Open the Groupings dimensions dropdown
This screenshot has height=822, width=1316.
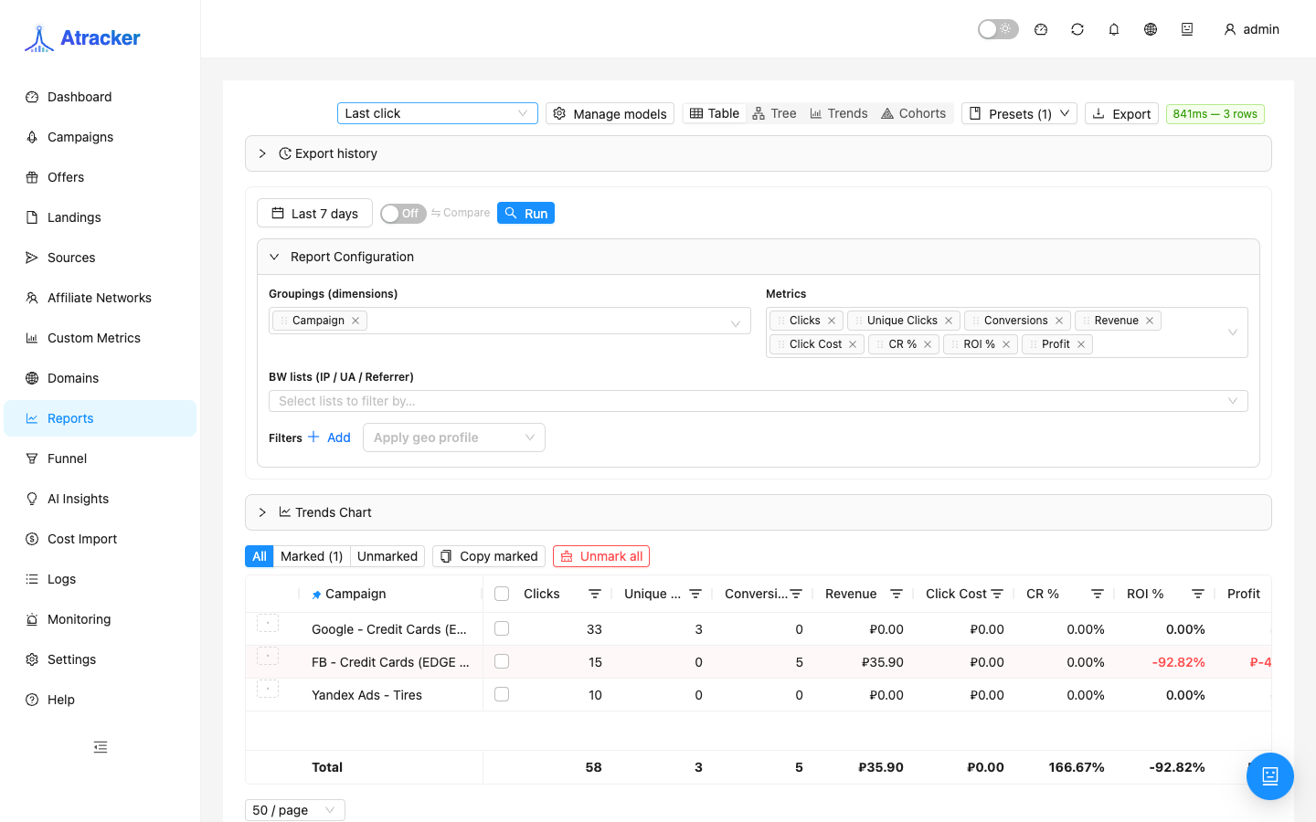pyautogui.click(x=510, y=321)
